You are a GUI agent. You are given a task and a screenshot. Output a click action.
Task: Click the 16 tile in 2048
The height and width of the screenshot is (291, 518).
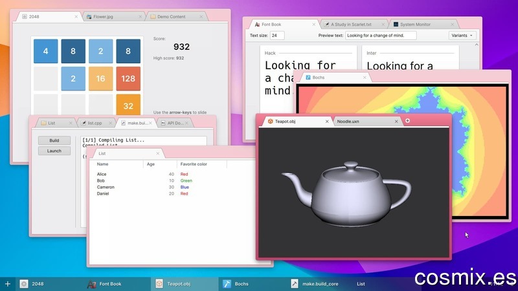point(101,78)
